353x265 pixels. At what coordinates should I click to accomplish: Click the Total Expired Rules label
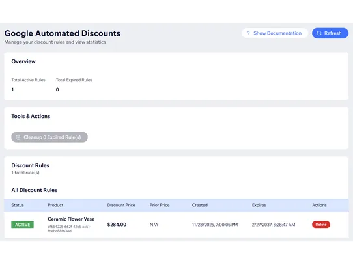click(x=74, y=80)
